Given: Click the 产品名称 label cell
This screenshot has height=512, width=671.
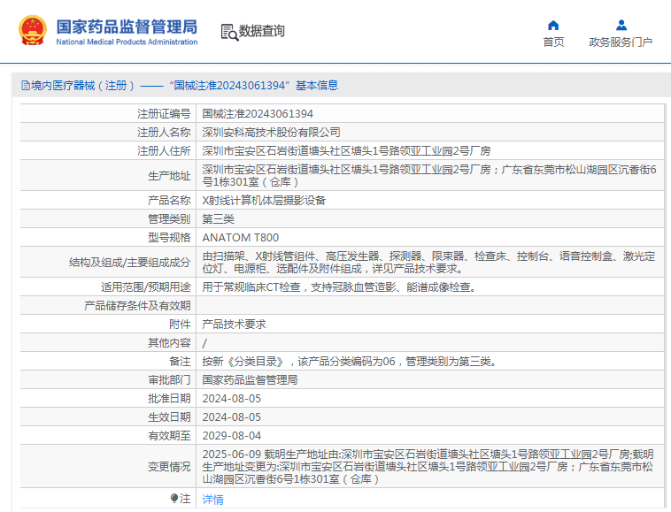Looking at the screenshot, I should [x=108, y=201].
